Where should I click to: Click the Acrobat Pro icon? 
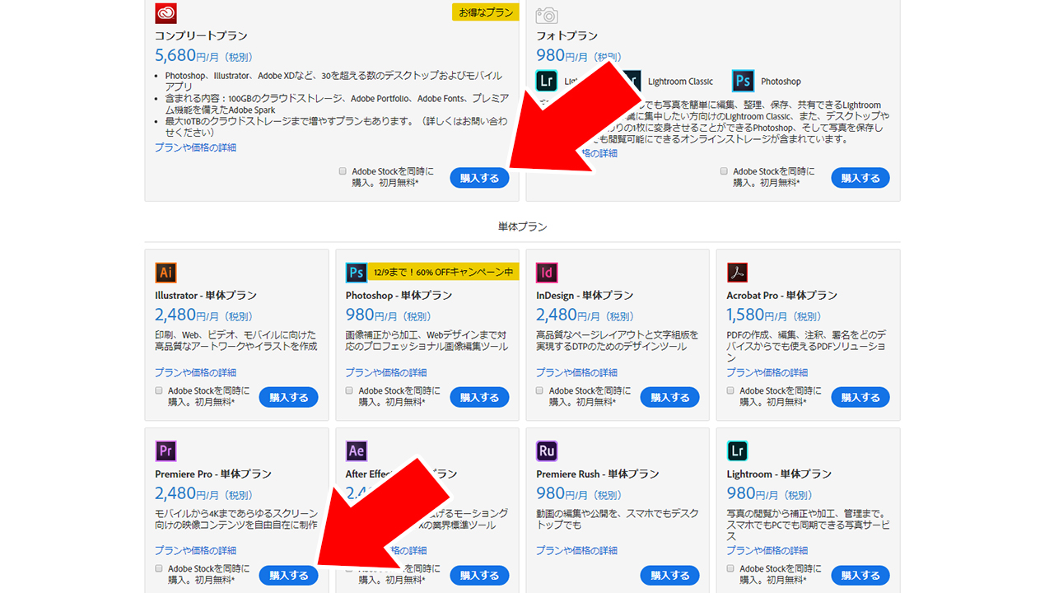click(x=738, y=273)
